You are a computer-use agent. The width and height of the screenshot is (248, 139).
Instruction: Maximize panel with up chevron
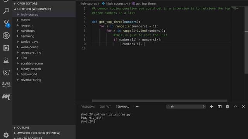(235, 107)
